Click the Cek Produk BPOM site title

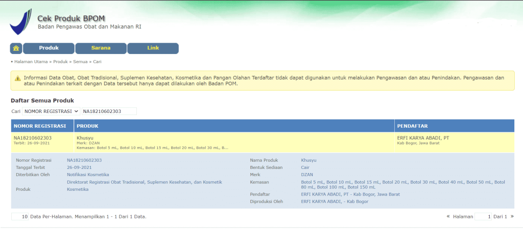[x=72, y=19]
